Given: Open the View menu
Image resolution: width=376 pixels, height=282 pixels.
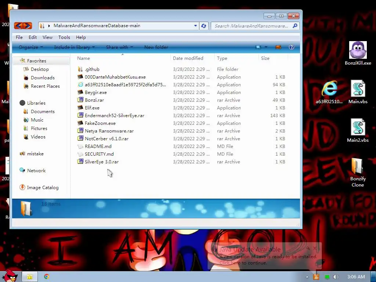Looking at the screenshot, I should [x=47, y=37].
